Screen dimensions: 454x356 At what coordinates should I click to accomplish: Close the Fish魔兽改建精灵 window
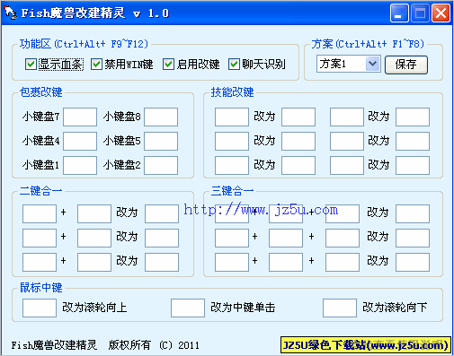(x=441, y=13)
